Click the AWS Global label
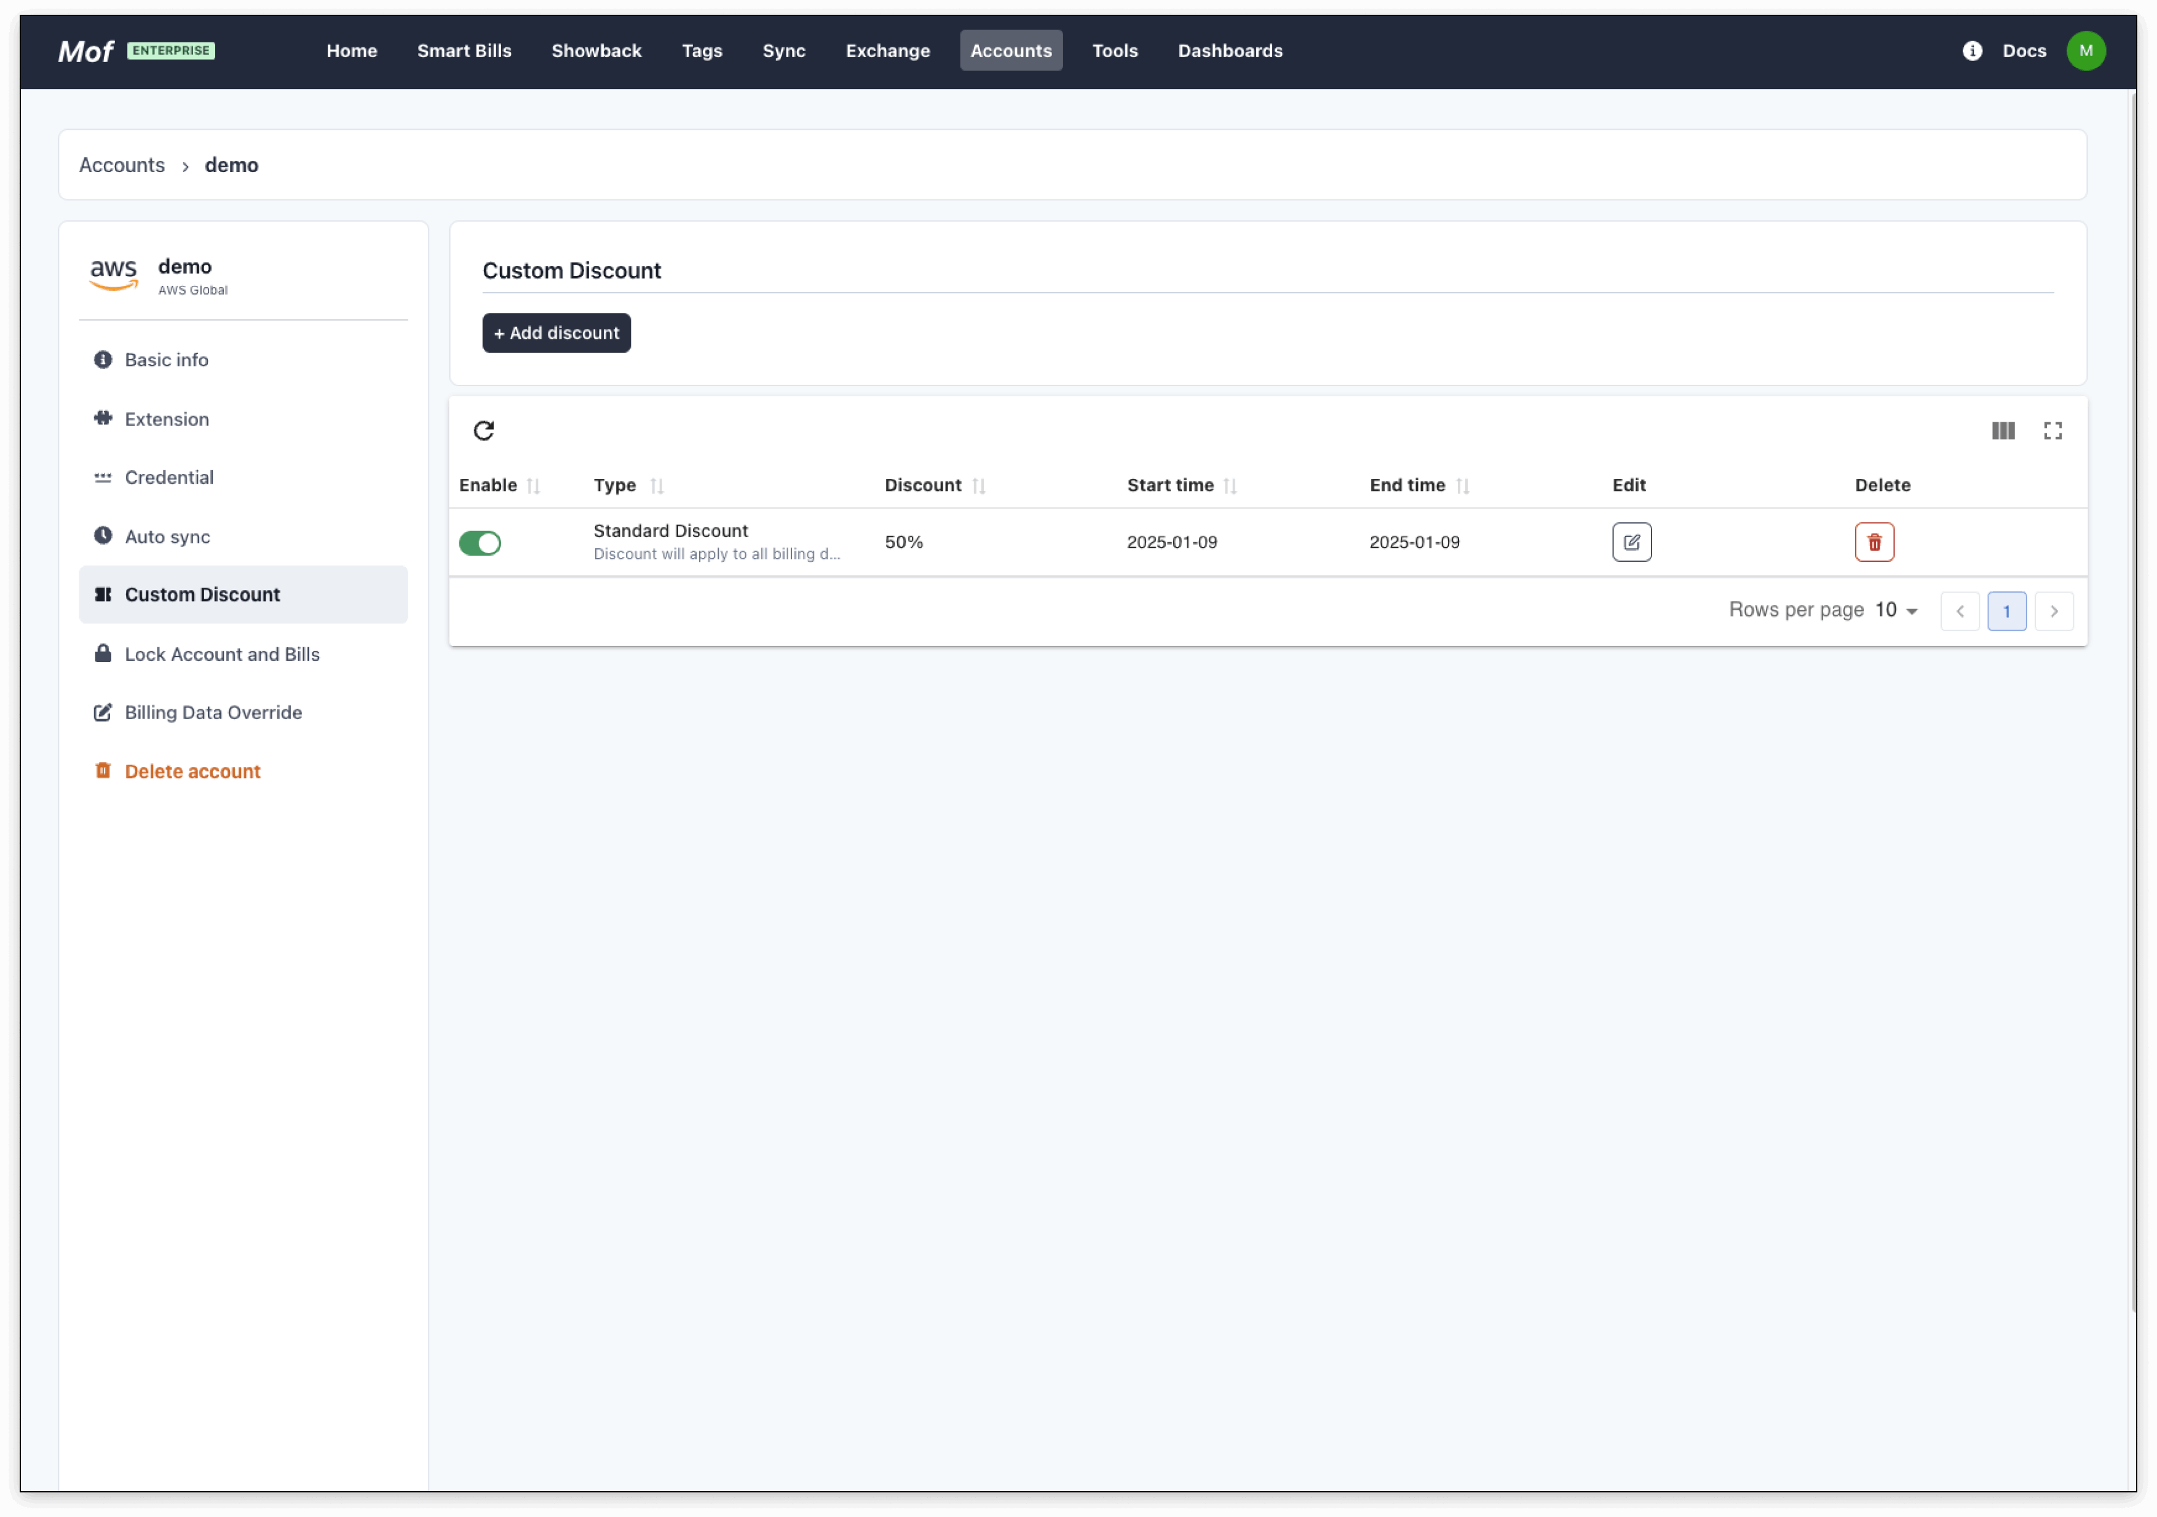The image size is (2157, 1517). pyautogui.click(x=192, y=290)
